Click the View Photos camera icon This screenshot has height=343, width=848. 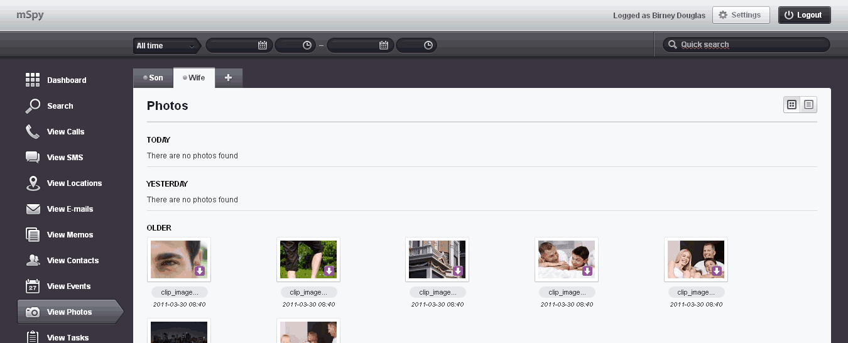coord(33,312)
